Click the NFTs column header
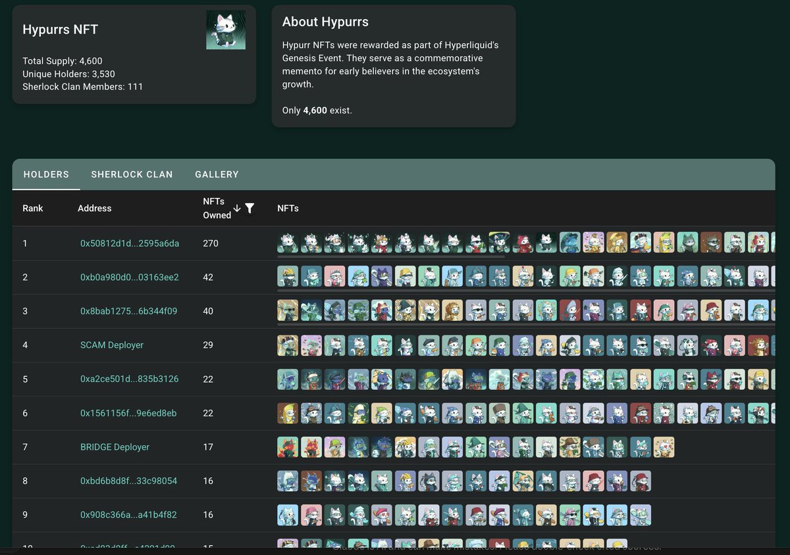 [288, 208]
